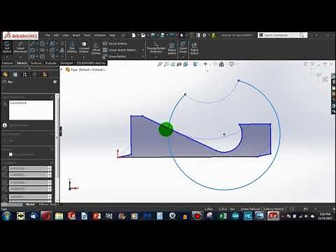
Task: Open the PropertyManager tab icon
Action: click(x=15, y=74)
